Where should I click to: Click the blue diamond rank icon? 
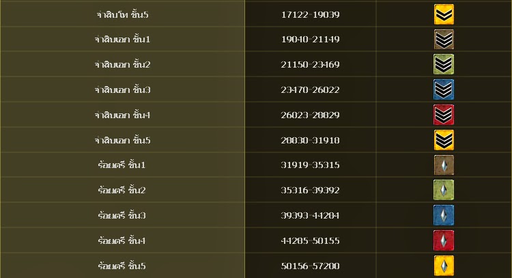(444, 215)
